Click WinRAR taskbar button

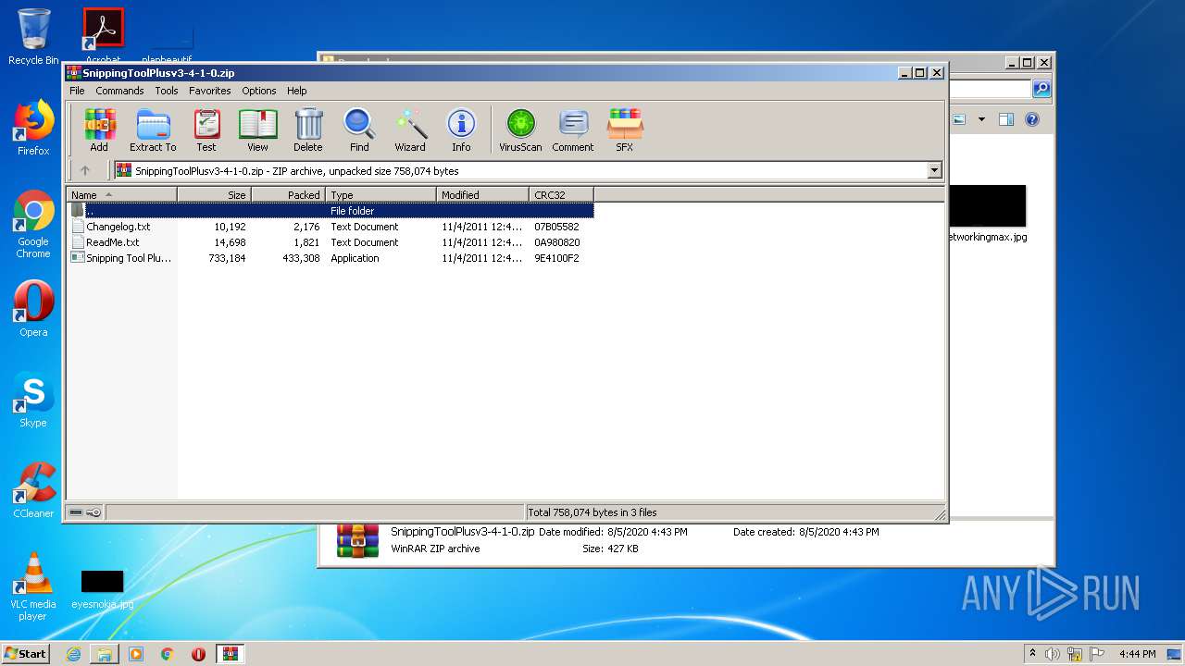pyautogui.click(x=230, y=654)
